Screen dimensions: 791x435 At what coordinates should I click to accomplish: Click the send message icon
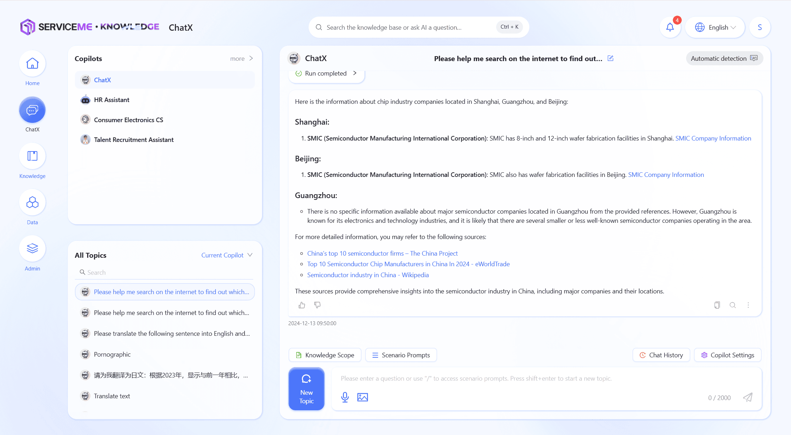coord(748,397)
